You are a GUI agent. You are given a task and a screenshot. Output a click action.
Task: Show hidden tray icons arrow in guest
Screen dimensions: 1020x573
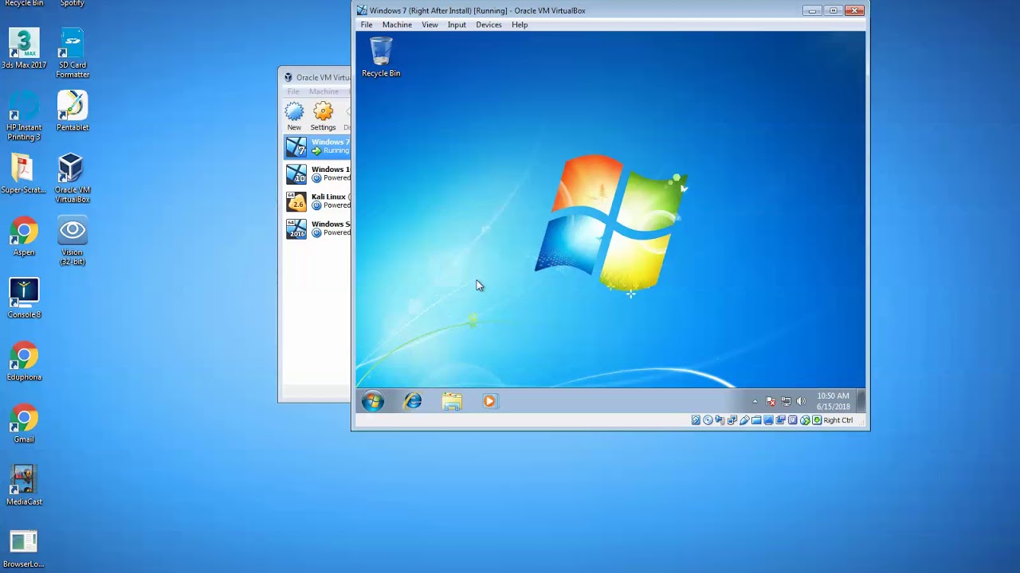pos(755,401)
